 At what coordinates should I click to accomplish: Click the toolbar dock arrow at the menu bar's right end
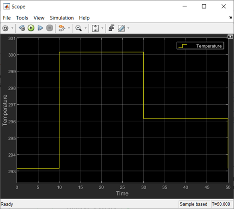coord(230,18)
